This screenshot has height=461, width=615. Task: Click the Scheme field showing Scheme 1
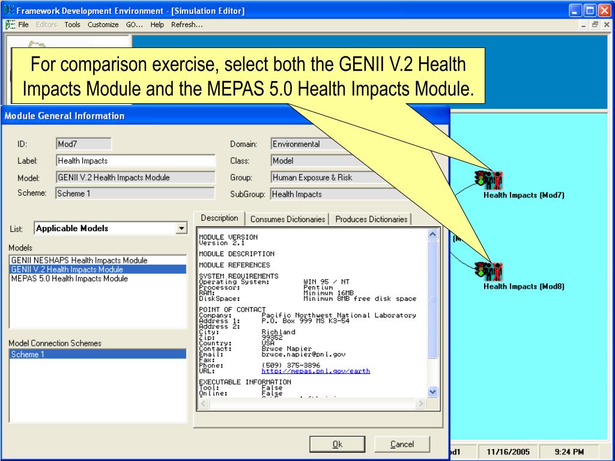pos(135,193)
